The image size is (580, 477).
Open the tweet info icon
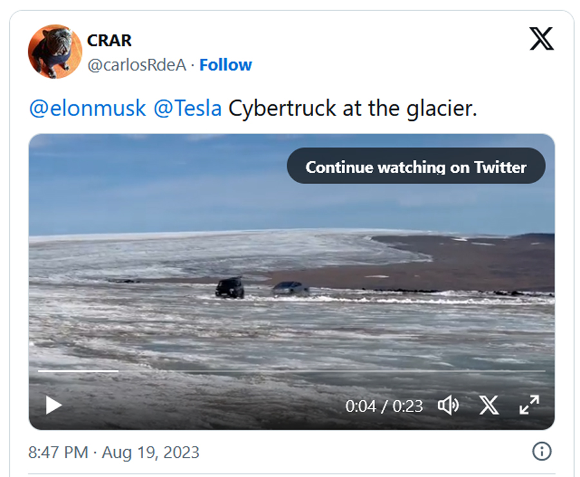(x=541, y=451)
